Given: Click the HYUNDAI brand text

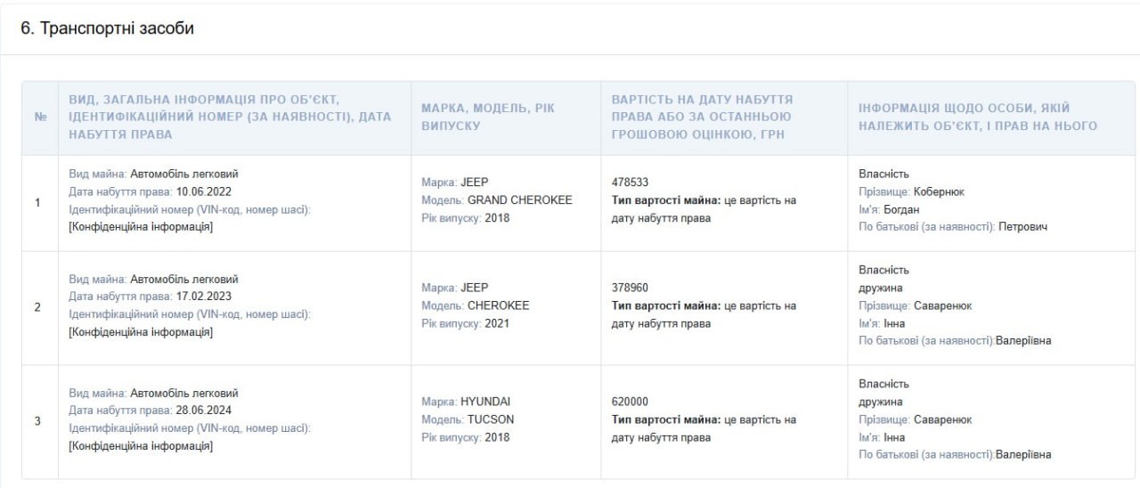Looking at the screenshot, I should (x=485, y=402).
